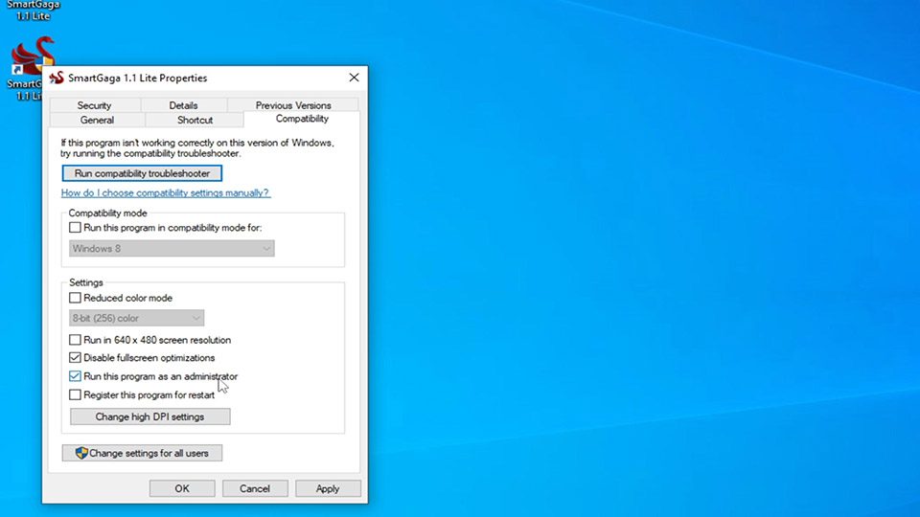Switch to the Security tab
920x517 pixels.
pos(95,105)
